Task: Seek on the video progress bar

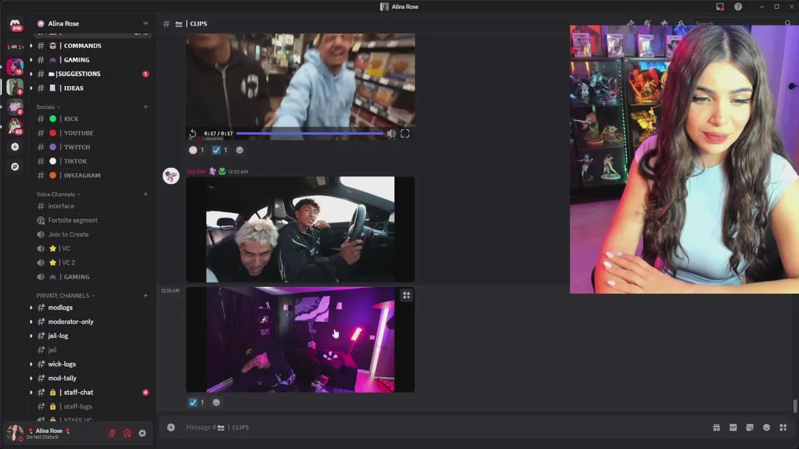Action: tap(310, 133)
